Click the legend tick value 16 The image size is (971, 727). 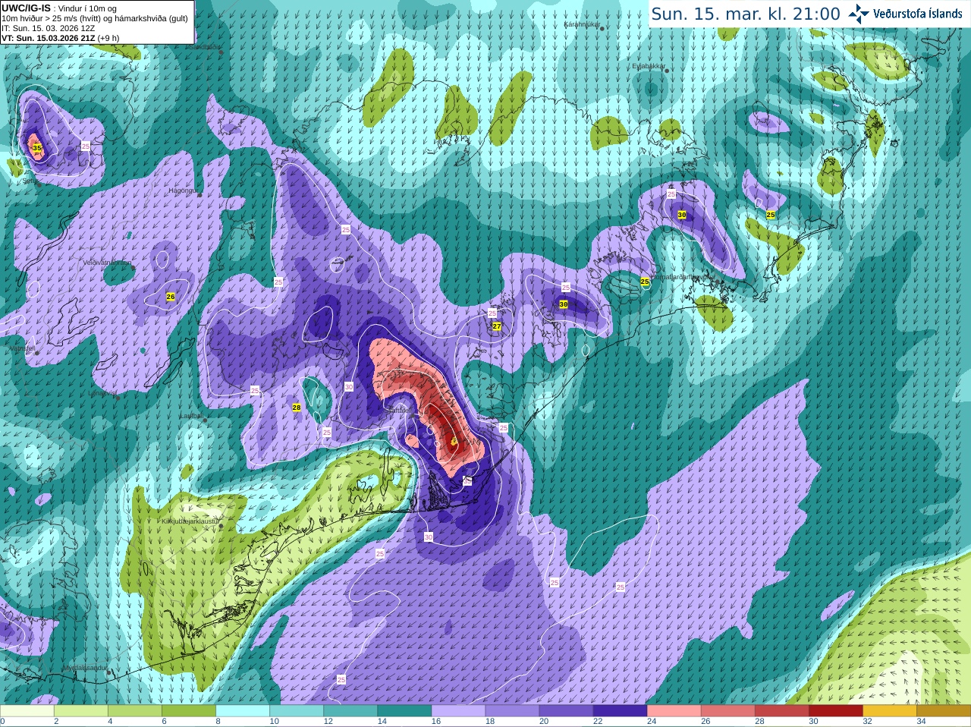[436, 722]
